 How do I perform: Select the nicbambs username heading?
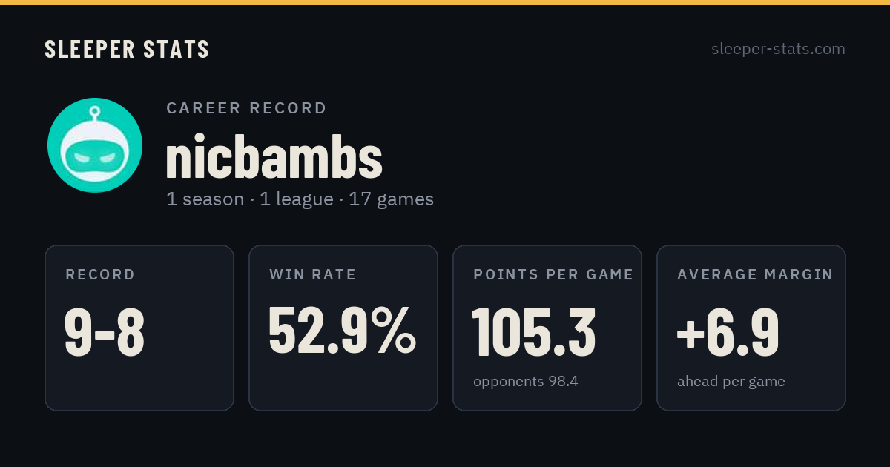click(274, 158)
